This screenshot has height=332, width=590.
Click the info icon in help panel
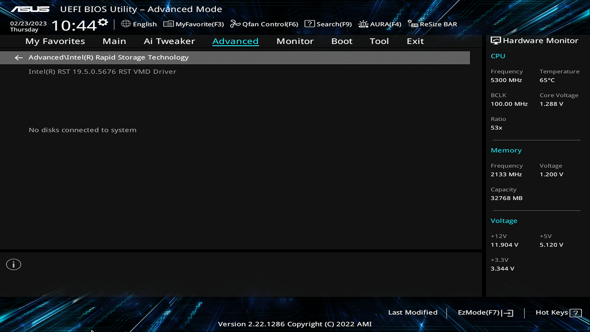click(x=14, y=264)
